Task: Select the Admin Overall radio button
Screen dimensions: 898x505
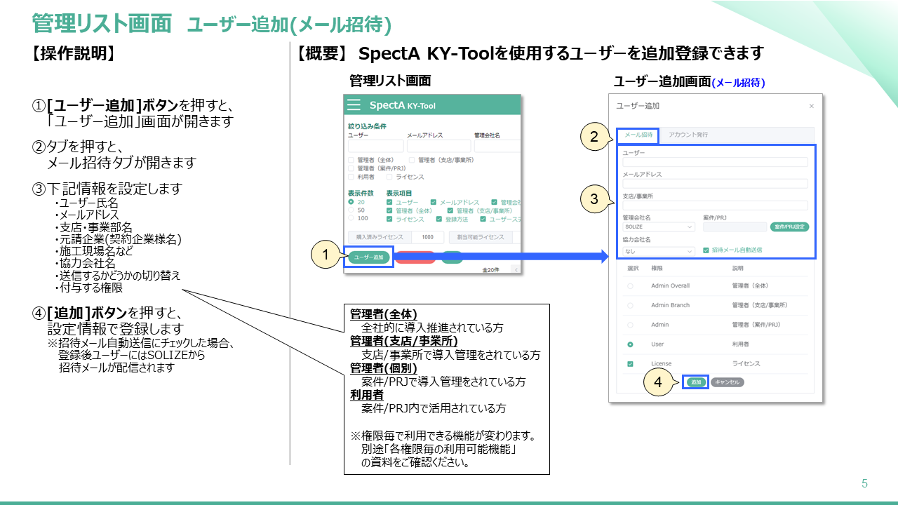Action: coord(630,286)
